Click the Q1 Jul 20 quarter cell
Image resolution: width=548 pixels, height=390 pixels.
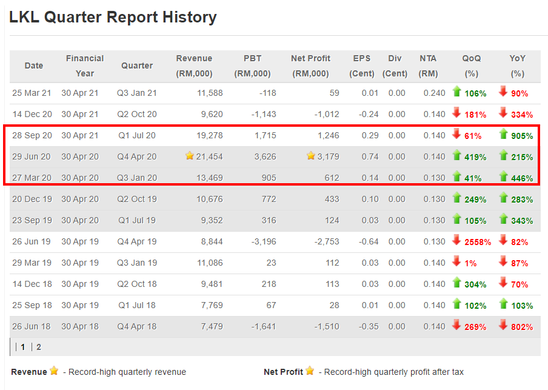point(137,136)
